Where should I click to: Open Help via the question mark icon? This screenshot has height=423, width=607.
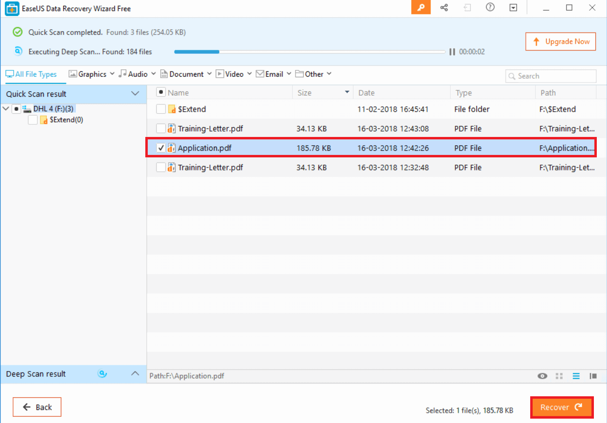490,8
